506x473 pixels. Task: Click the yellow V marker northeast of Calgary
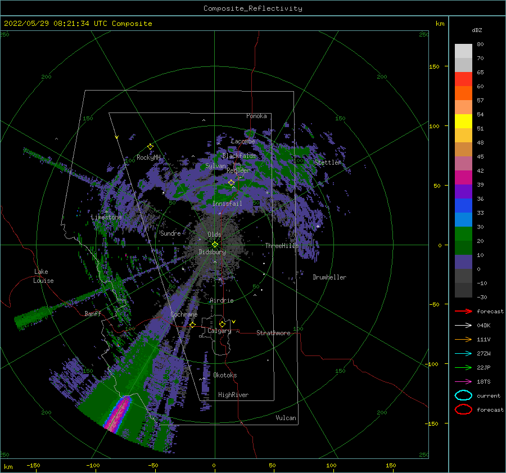[x=233, y=322]
